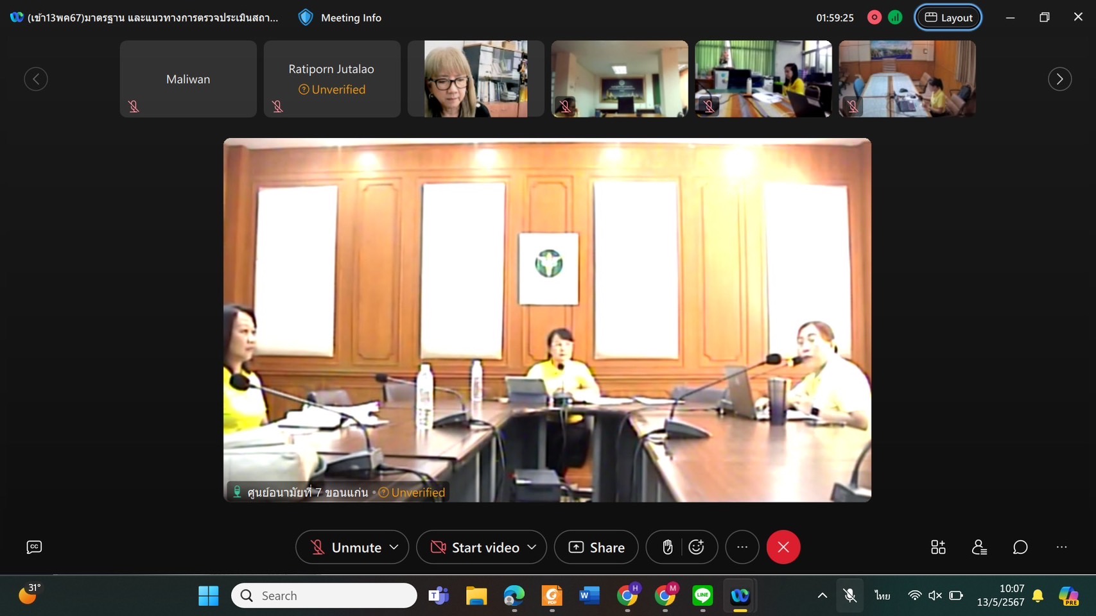Open notifications bell
1096x616 pixels.
pyautogui.click(x=1038, y=596)
